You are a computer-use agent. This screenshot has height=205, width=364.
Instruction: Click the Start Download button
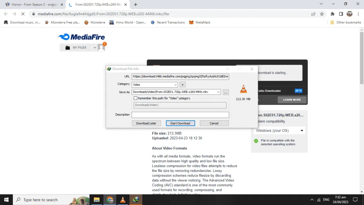pyautogui.click(x=180, y=123)
